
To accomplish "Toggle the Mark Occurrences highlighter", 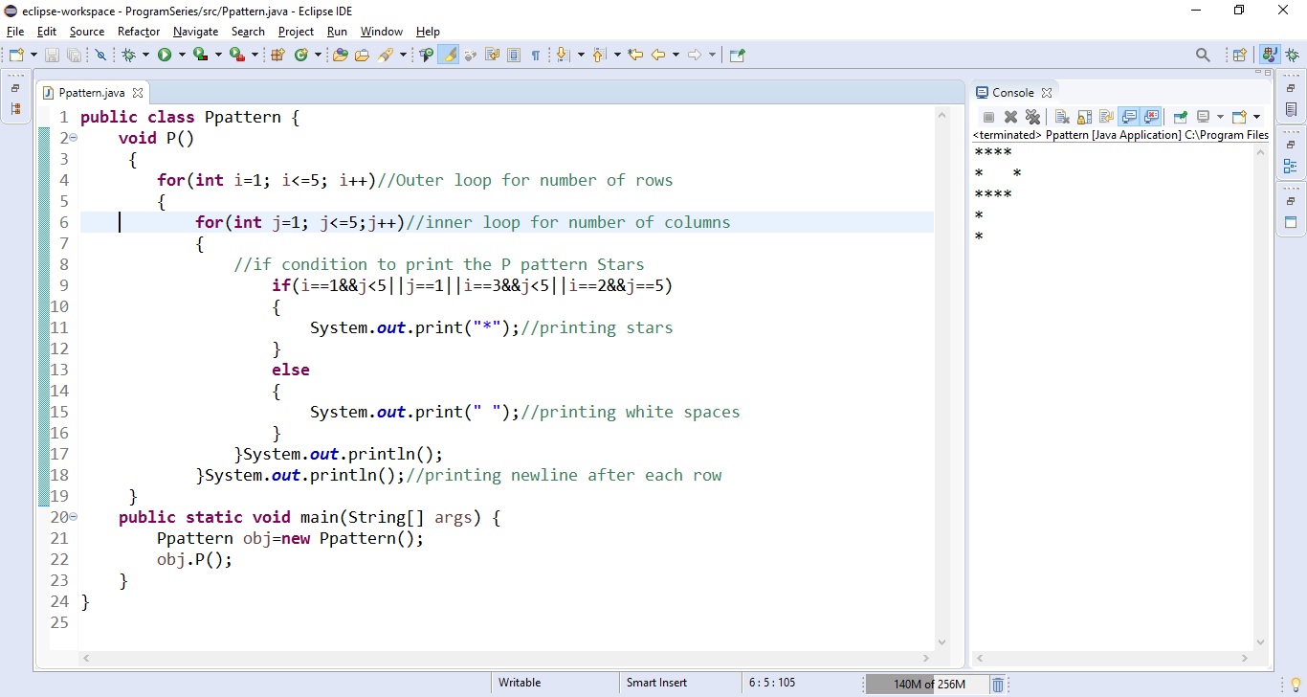I will point(447,55).
